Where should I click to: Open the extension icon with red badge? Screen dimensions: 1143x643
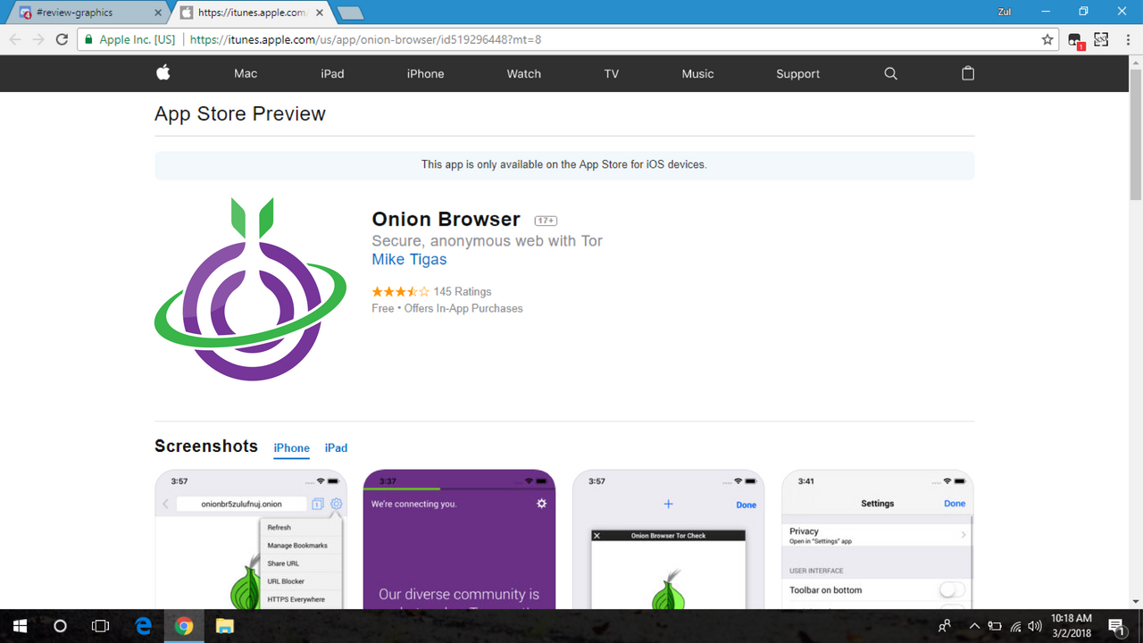point(1076,40)
